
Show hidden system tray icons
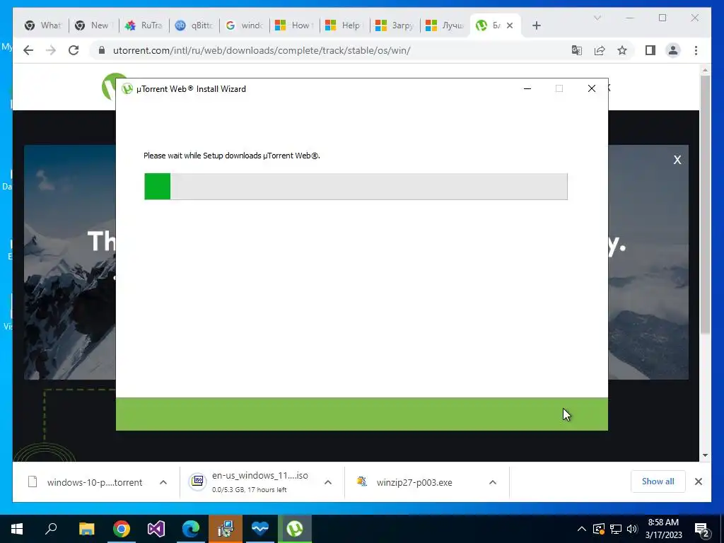(582, 529)
